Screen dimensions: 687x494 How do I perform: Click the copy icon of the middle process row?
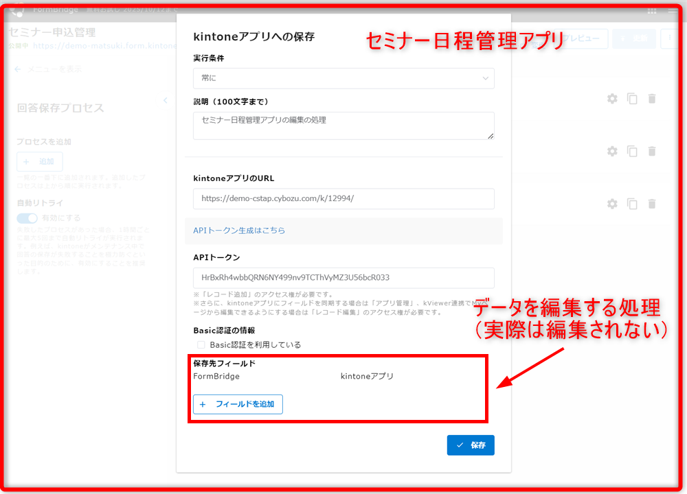(x=632, y=152)
